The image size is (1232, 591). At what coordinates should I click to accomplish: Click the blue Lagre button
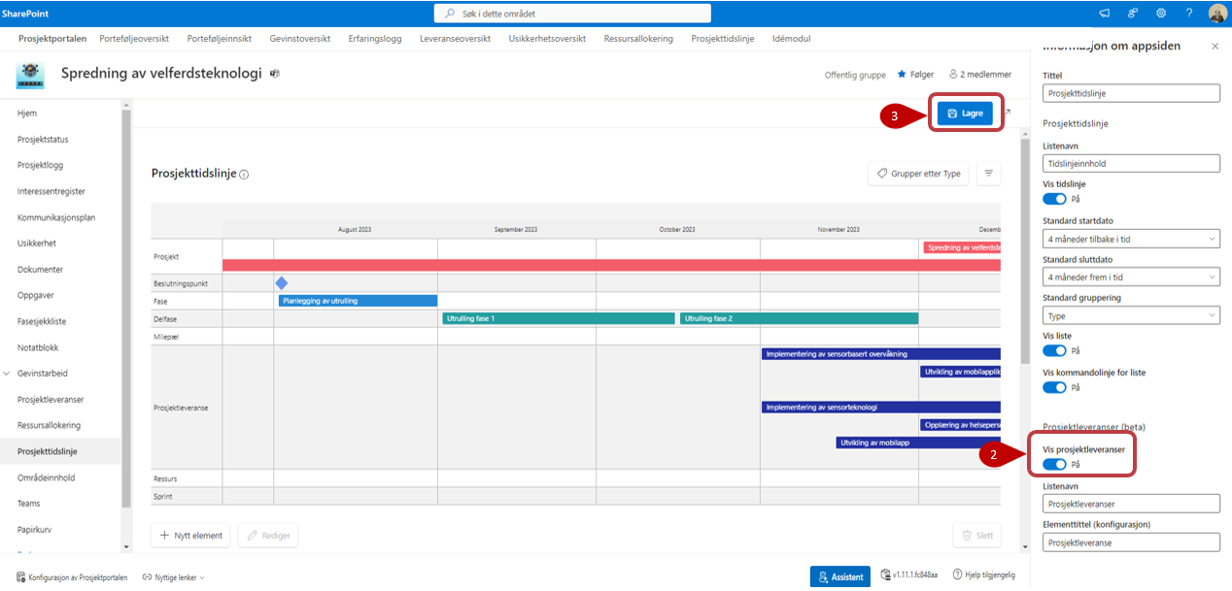click(966, 114)
